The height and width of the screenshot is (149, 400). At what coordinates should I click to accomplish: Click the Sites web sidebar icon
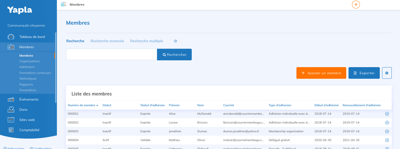point(11,120)
